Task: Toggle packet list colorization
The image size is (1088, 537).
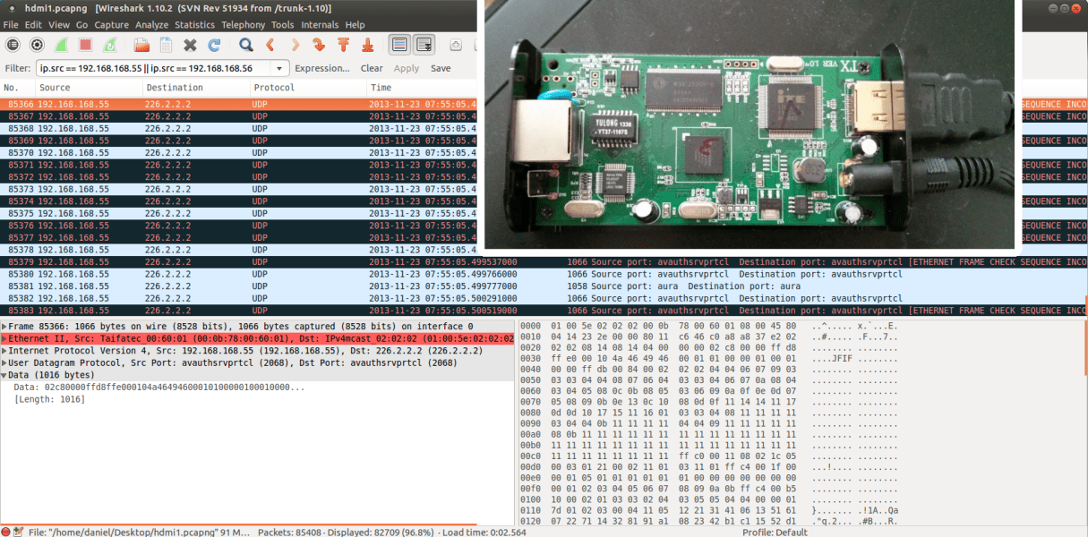Action: (x=399, y=45)
